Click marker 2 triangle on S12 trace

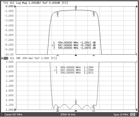[76, 9]
